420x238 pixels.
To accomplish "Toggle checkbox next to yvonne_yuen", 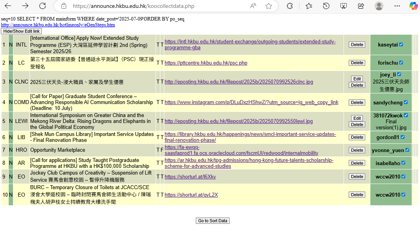I will pyautogui.click(x=407, y=150).
